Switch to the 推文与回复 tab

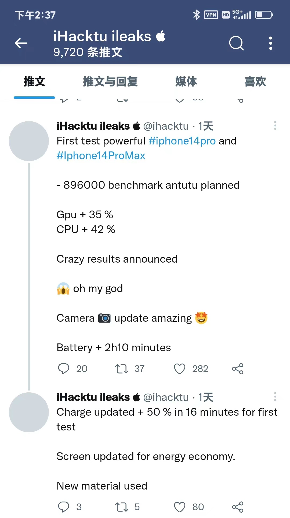click(110, 82)
